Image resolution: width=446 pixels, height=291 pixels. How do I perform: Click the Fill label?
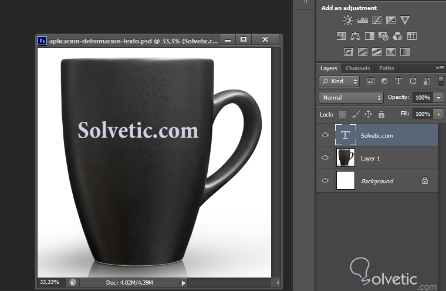tap(405, 114)
